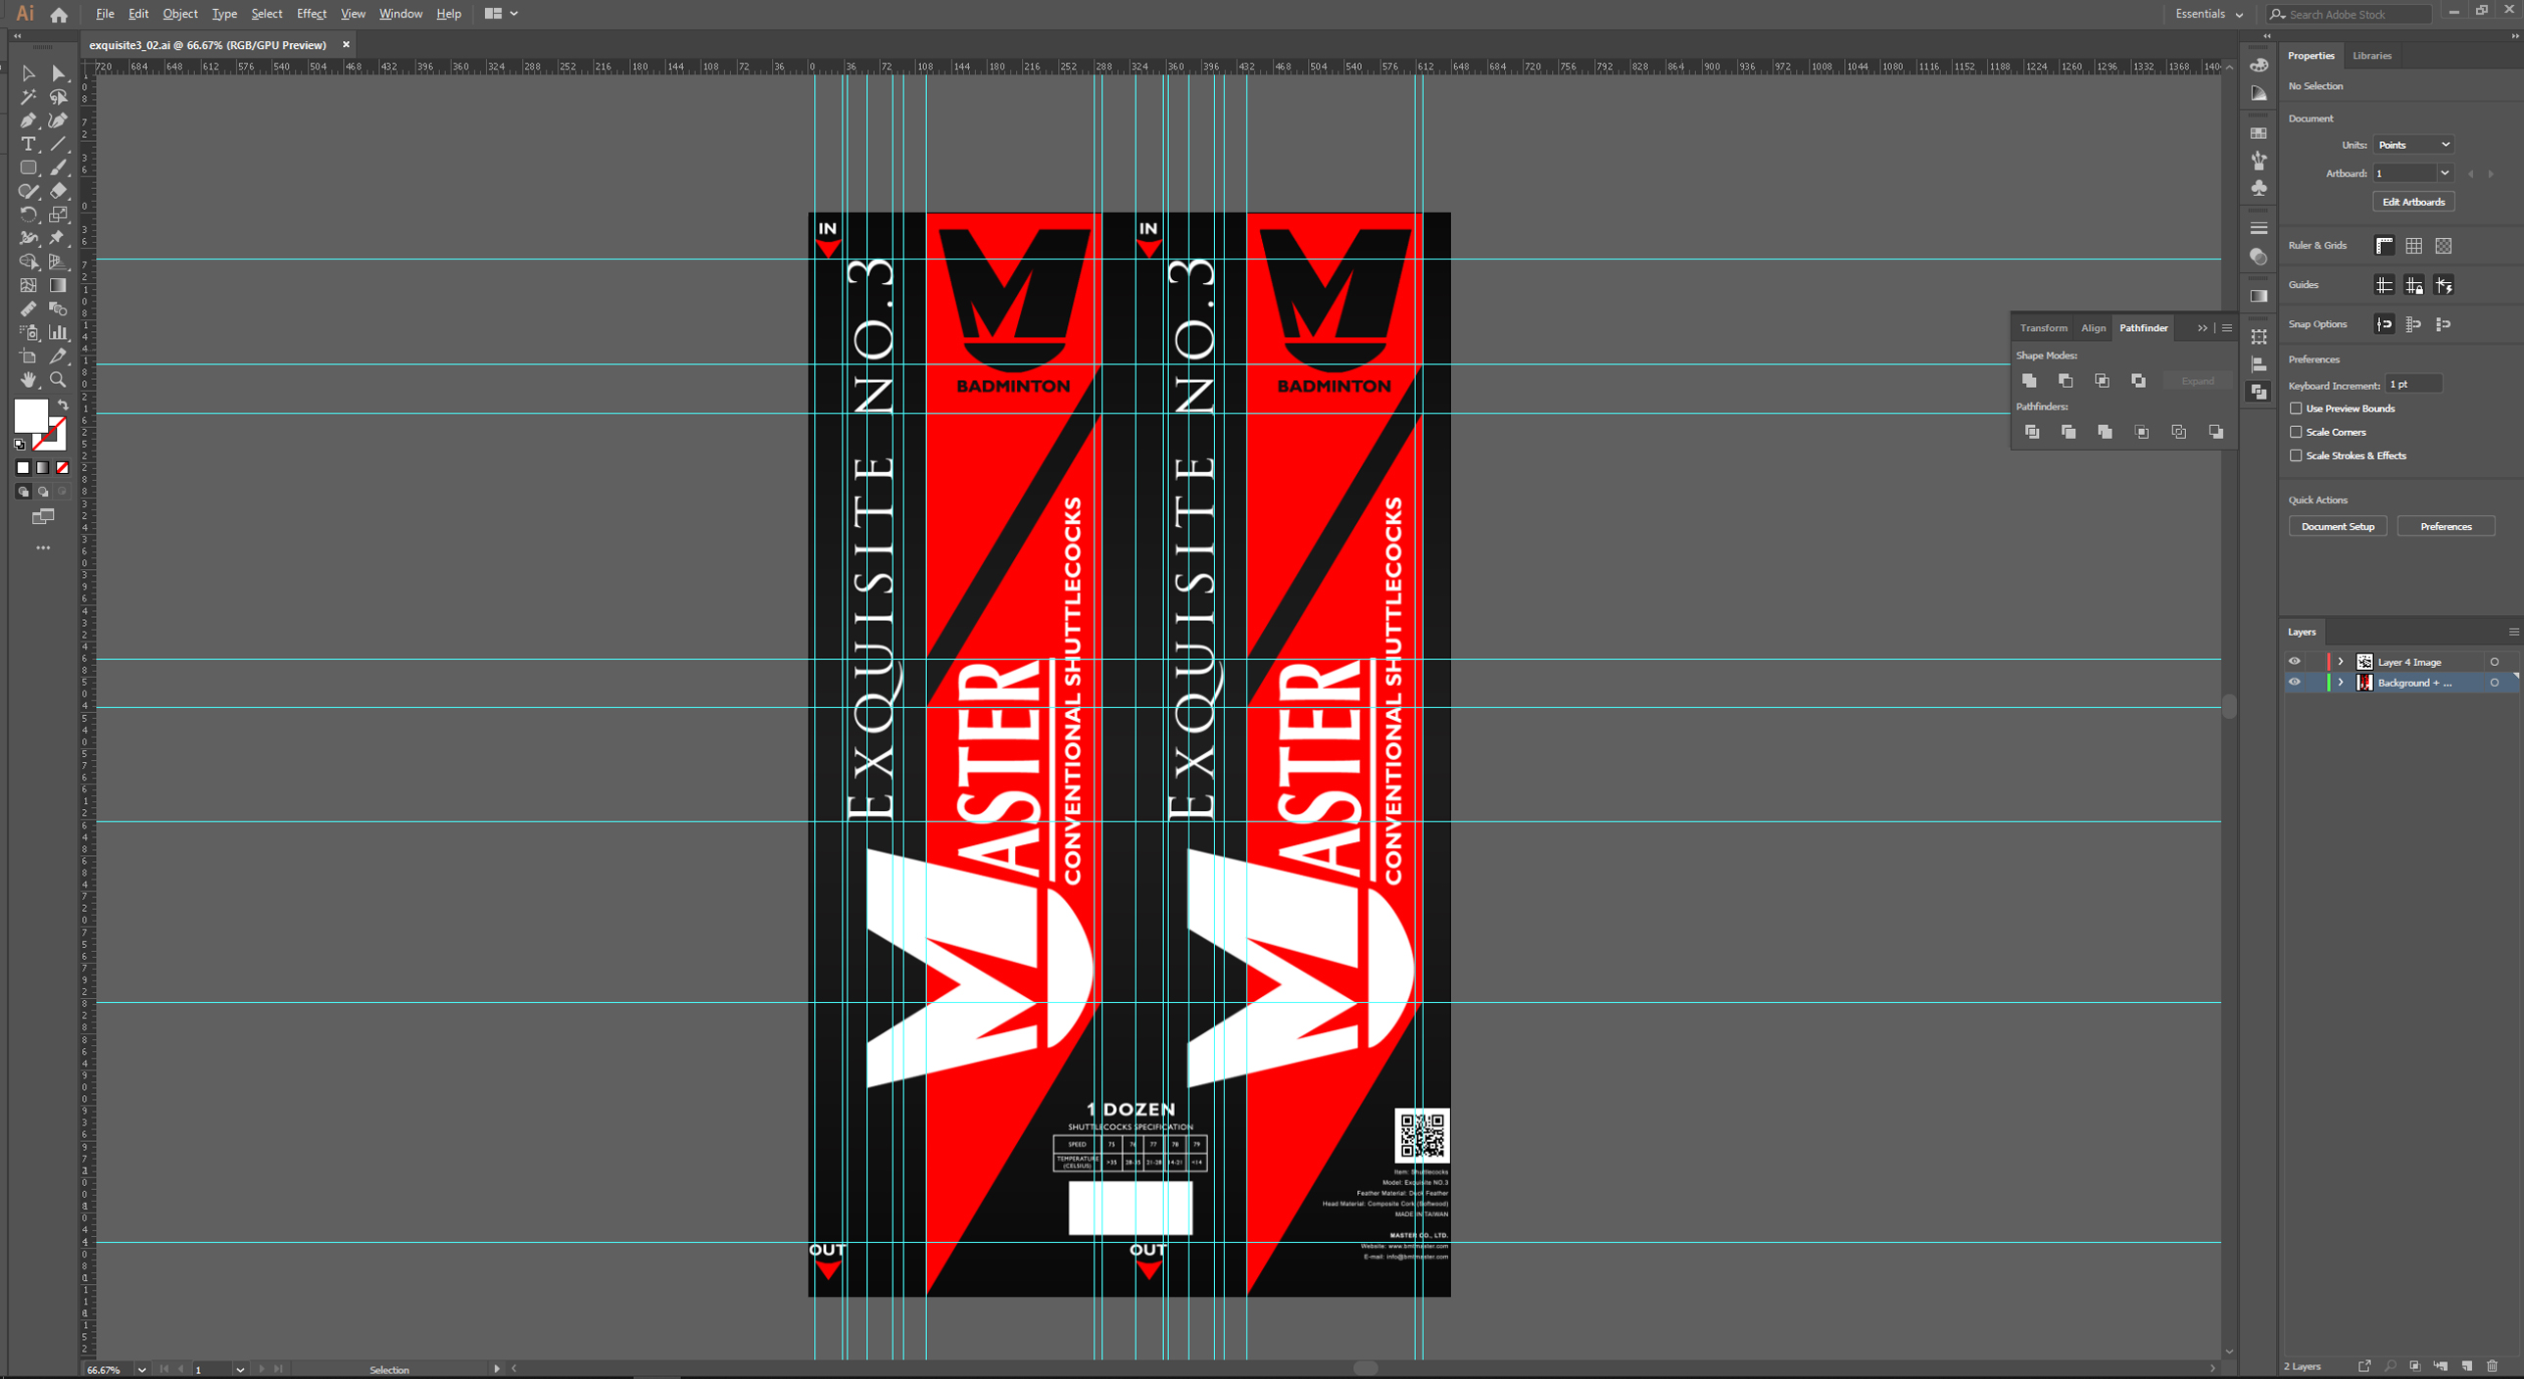The height and width of the screenshot is (1379, 2524).
Task: Toggle the Show Grid icon
Action: [2414, 246]
